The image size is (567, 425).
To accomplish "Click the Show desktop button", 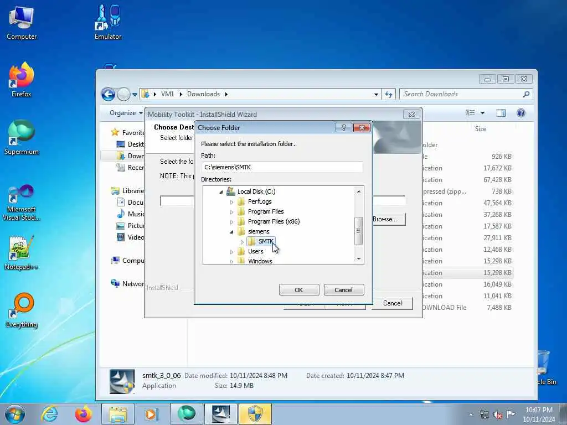I will pyautogui.click(x=563, y=414).
